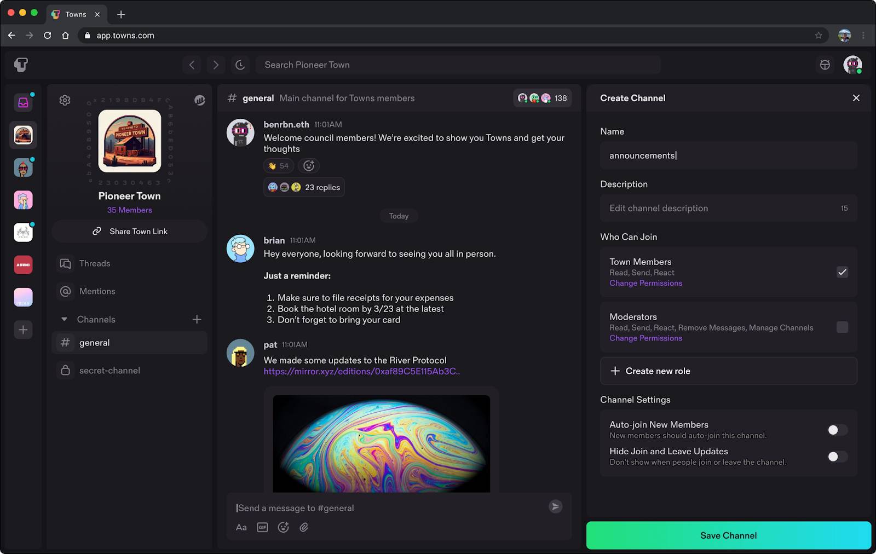Go back with the app history left chevron

point(192,65)
